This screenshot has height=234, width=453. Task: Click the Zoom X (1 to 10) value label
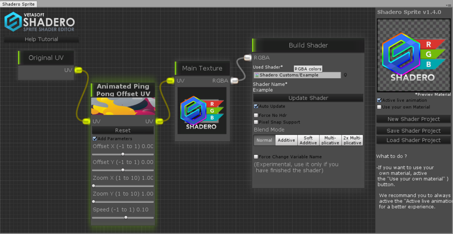pos(123,178)
